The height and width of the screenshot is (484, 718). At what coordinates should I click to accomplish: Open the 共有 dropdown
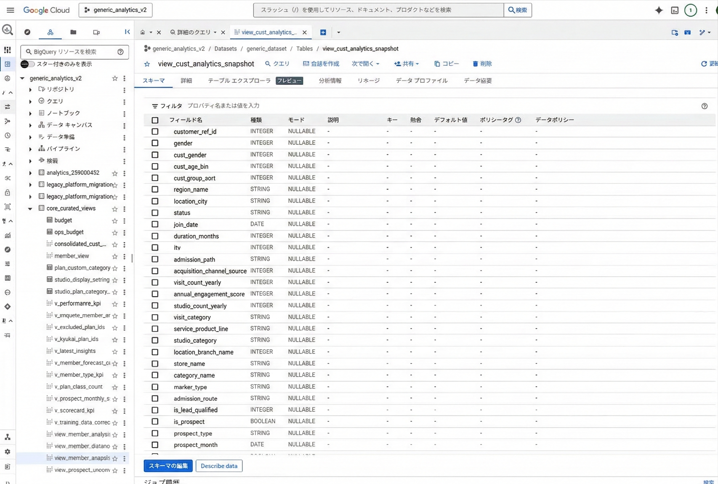point(407,64)
